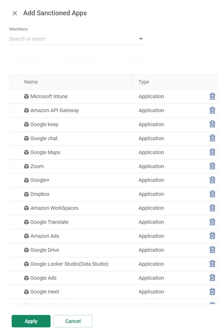Select the Amazon API Gateway name text

pos(54,110)
